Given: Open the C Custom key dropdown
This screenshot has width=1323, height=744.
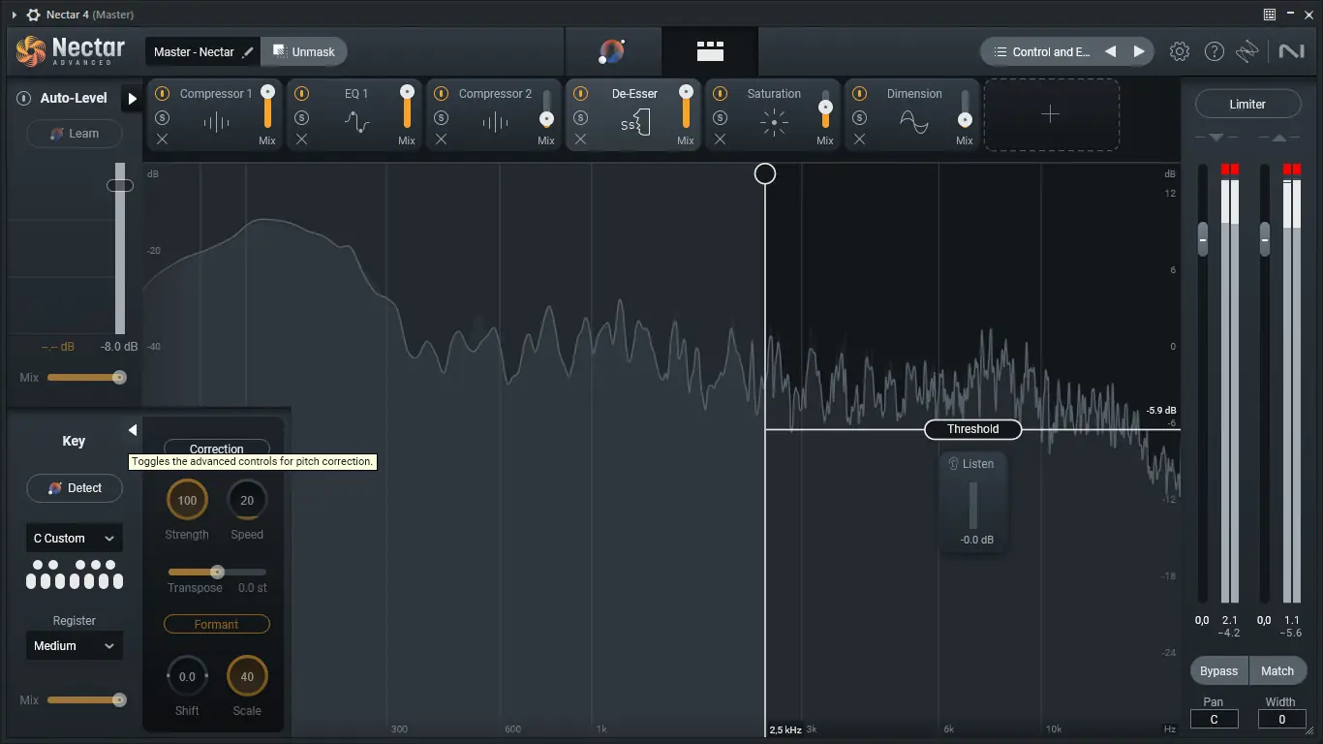Looking at the screenshot, I should 75,539.
